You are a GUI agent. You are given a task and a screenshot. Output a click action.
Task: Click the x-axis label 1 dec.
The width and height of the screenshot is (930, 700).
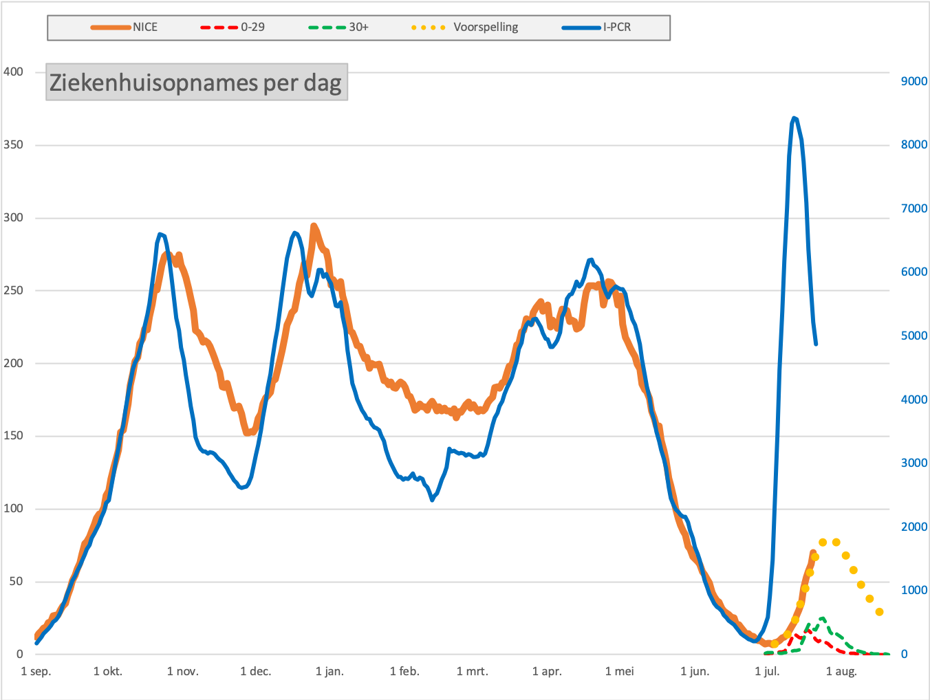[256, 671]
